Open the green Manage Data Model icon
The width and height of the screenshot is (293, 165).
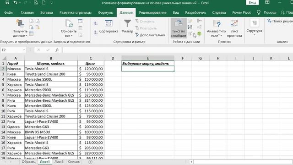pyautogui.click(x=200, y=33)
